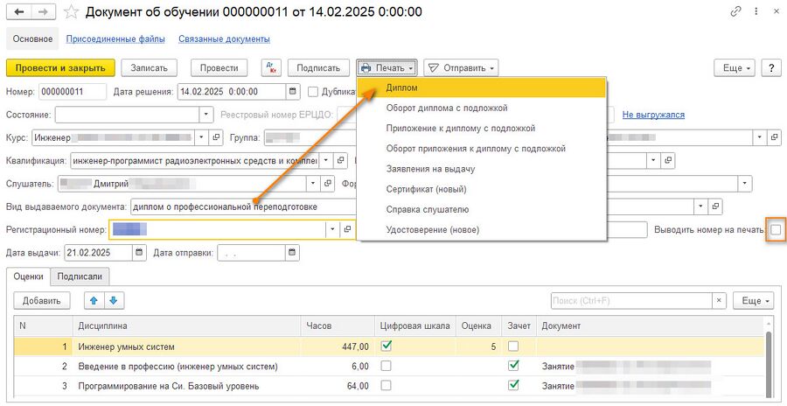Open the Квалификация record with its open icon
Viewport: 787px width, 406px height.
click(x=340, y=161)
